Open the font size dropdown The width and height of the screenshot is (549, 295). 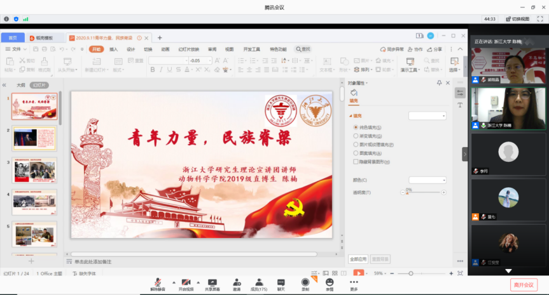(x=209, y=60)
